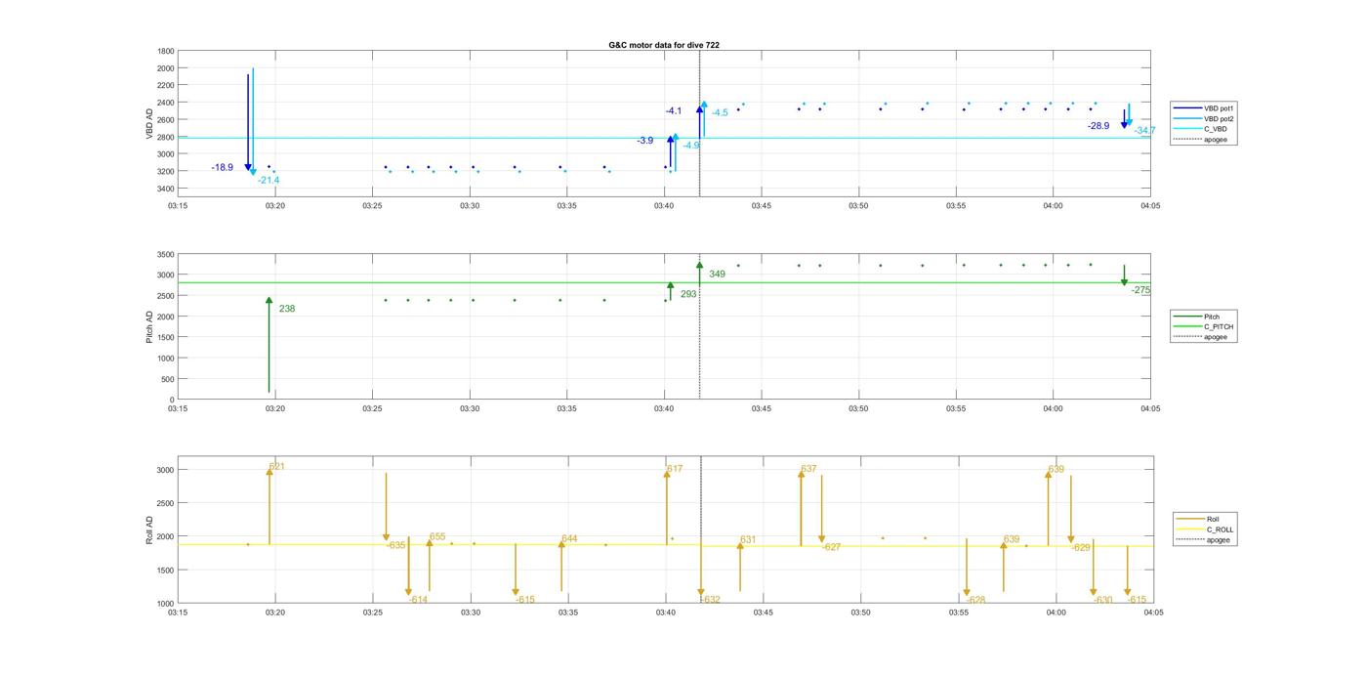Screen dimensions: 1367x677
Task: Click the '617' roll data label
Action: click(675, 469)
